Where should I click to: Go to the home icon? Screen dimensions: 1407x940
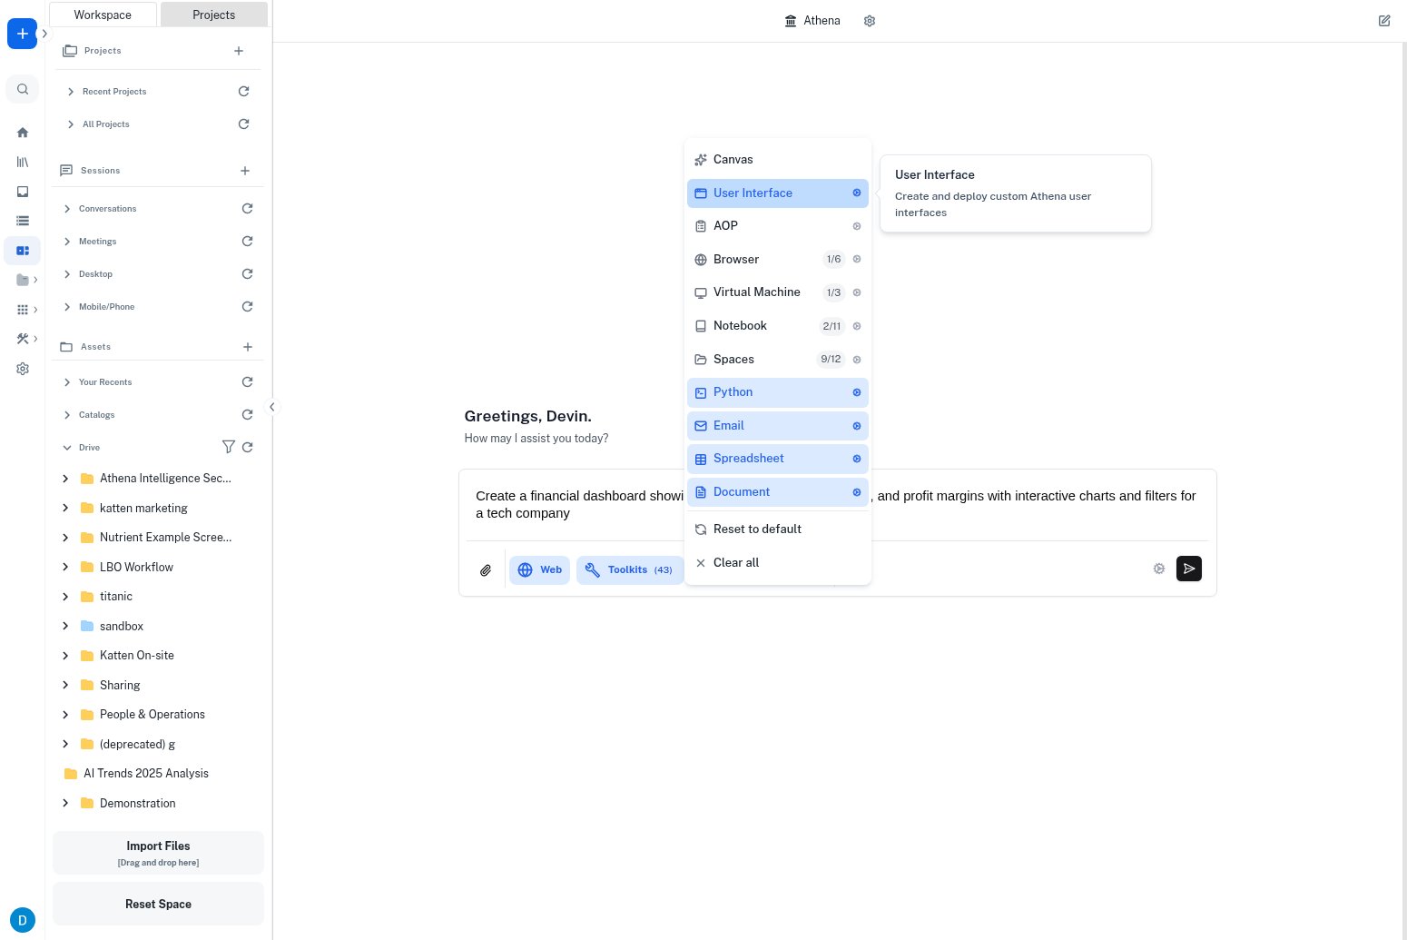(23, 133)
